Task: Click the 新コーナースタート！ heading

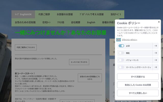Action: (25, 73)
